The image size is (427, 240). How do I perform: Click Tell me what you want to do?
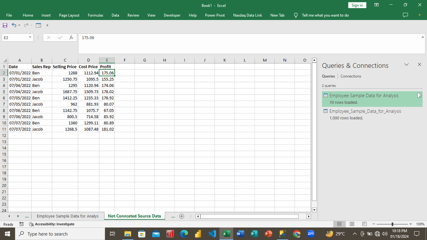click(325, 15)
